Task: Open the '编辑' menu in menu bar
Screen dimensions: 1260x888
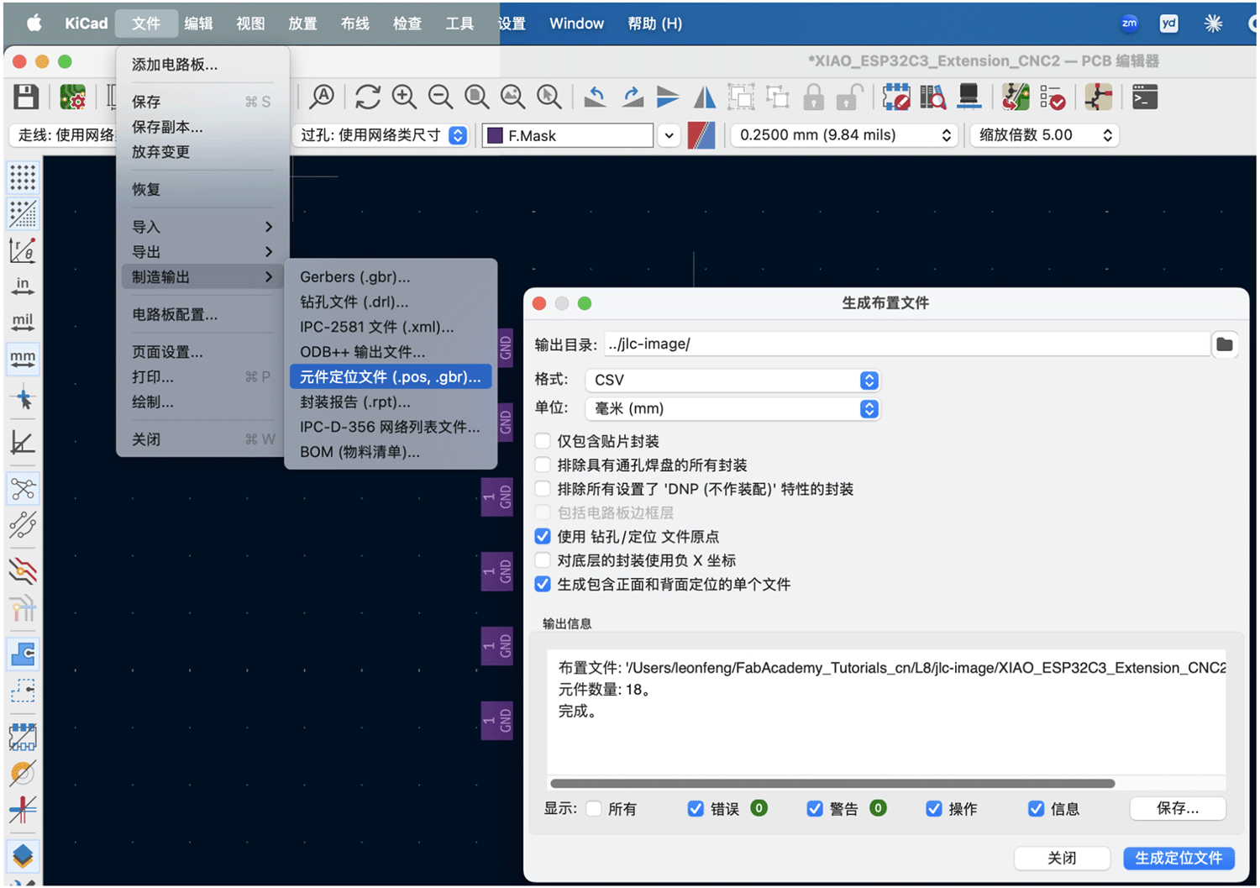Action: (198, 24)
